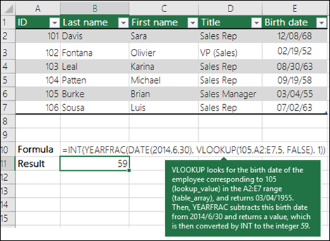The height and width of the screenshot is (241, 330).
Task: Select row 10 header
Action: [8, 149]
